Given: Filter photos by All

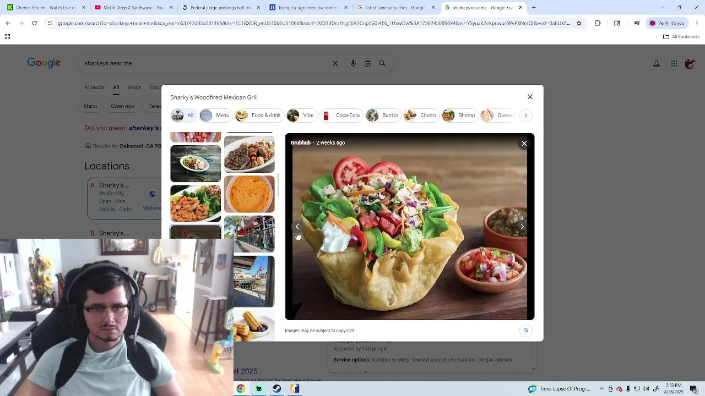Looking at the screenshot, I should (183, 116).
